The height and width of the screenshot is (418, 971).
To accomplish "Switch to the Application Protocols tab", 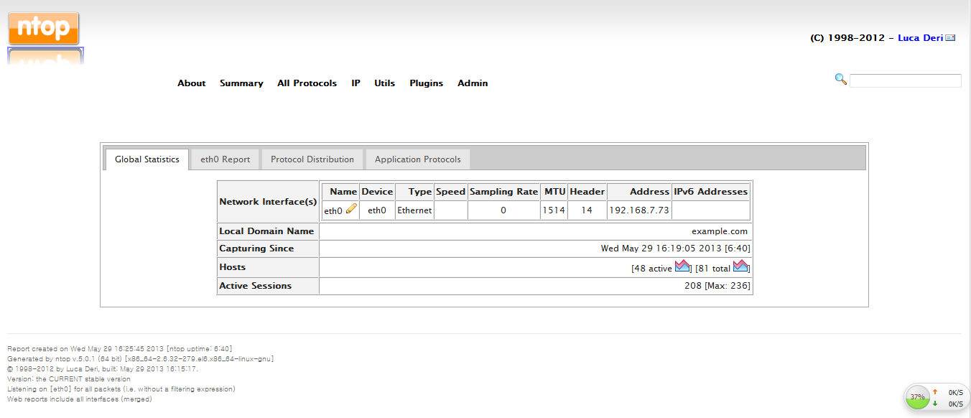I will [x=418, y=159].
